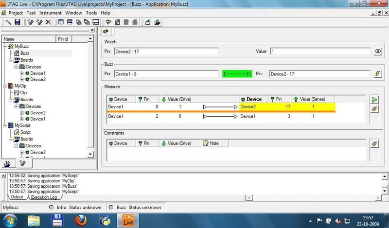Select Measure row Device1 pin 2
Viewport: 389px width, 228px height.
point(221,116)
